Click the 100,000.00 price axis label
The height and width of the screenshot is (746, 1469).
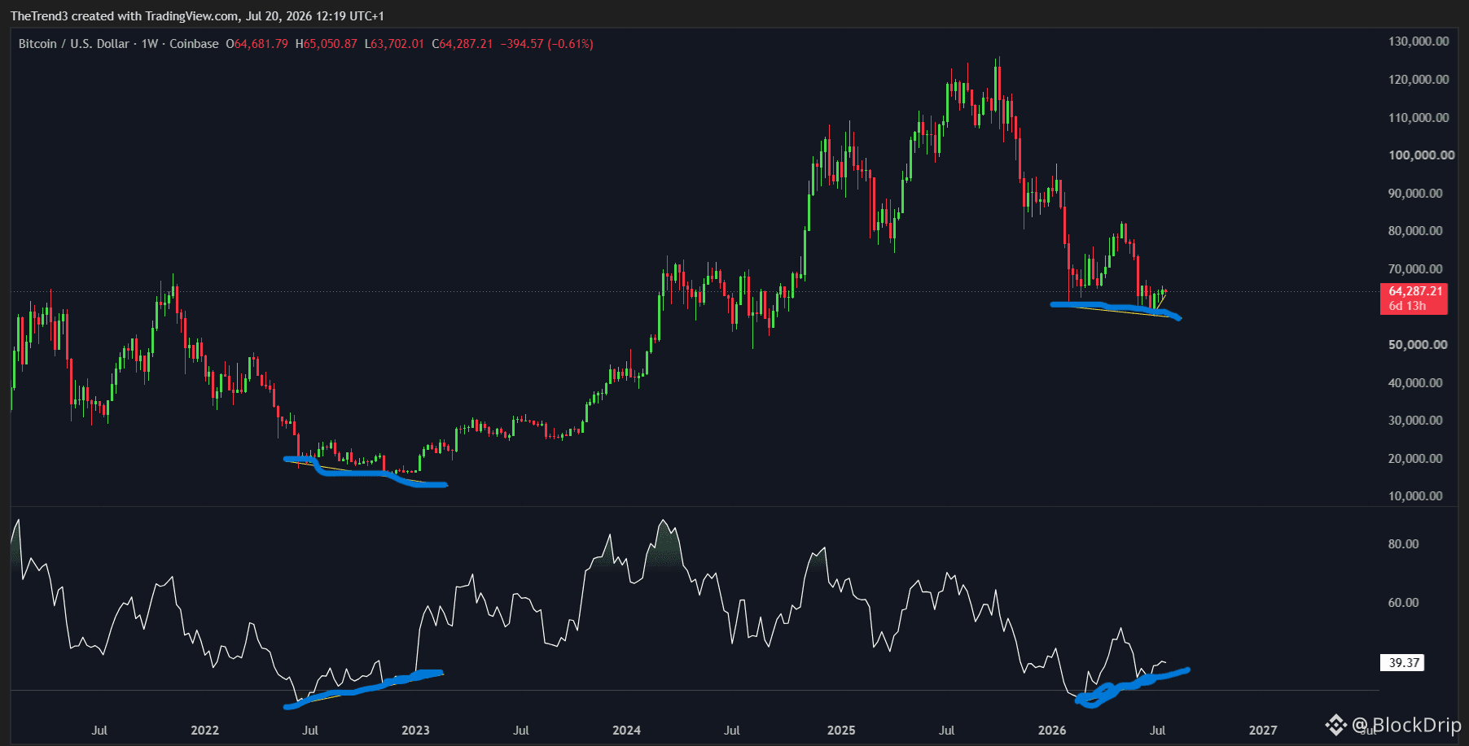coord(1421,155)
